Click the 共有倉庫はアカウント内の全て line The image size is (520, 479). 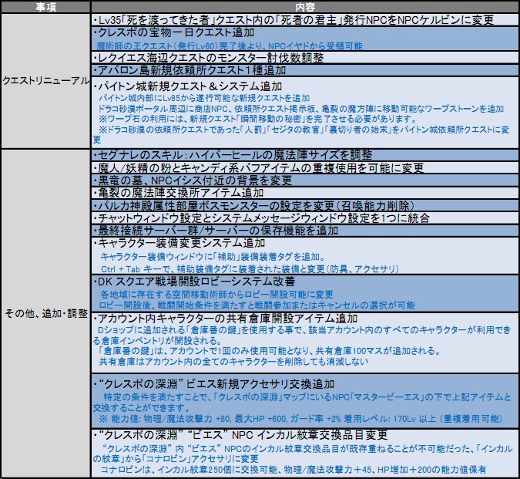[x=233, y=361]
